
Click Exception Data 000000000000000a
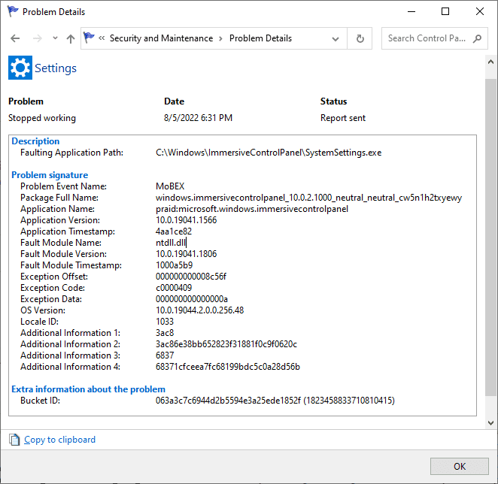tap(192, 299)
